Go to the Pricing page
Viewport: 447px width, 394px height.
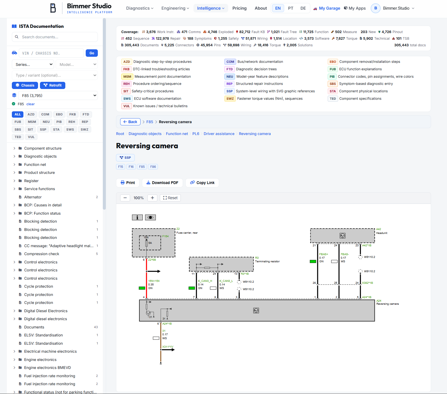[239, 8]
